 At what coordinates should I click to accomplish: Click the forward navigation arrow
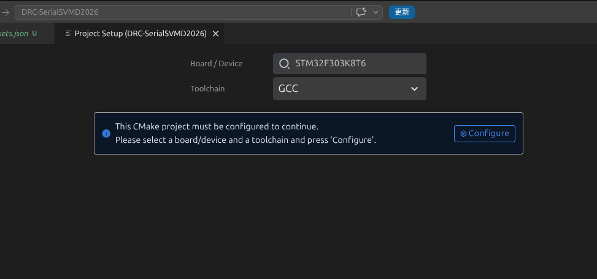[x=6, y=12]
